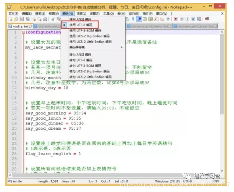Click the Print toolbar icon
The width and height of the screenshot is (234, 192).
45,19
